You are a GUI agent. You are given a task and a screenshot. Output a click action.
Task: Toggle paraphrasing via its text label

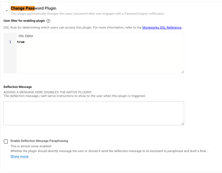tap(39, 141)
